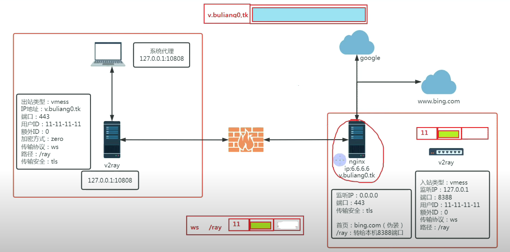
Task: Select the nginx server icon
Action: [357, 140]
